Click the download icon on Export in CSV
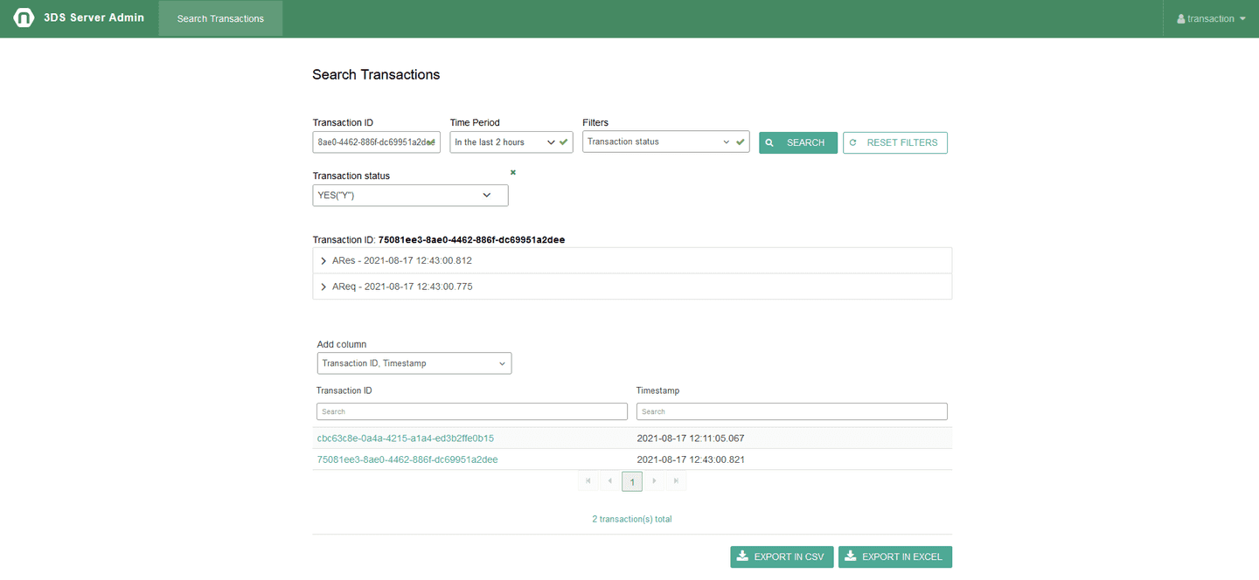The width and height of the screenshot is (1259, 580). click(x=742, y=556)
